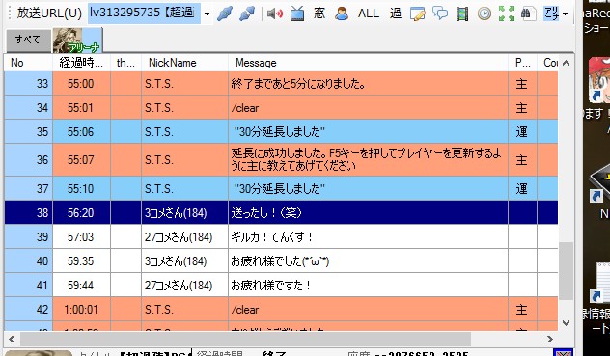
Task: Click nickname 3コメさん(184) in row 40
Action: (176, 261)
